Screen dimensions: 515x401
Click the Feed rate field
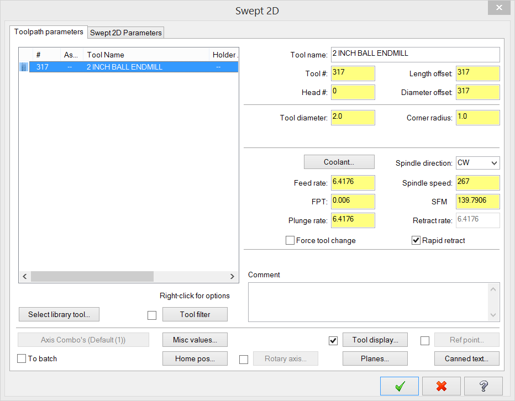(x=353, y=183)
